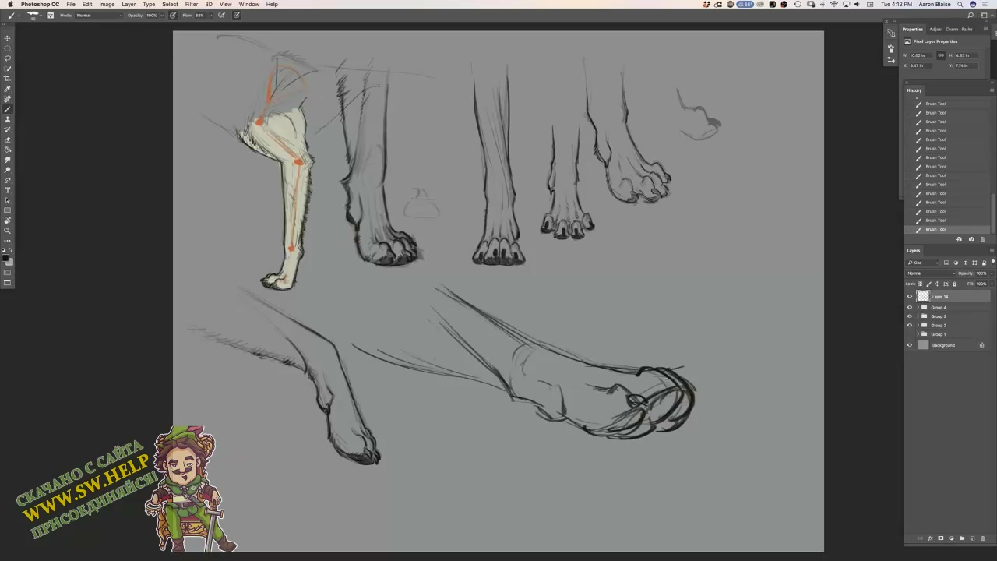Image resolution: width=997 pixels, height=561 pixels.
Task: Hide Layer 14 visibility eye
Action: pos(909,297)
